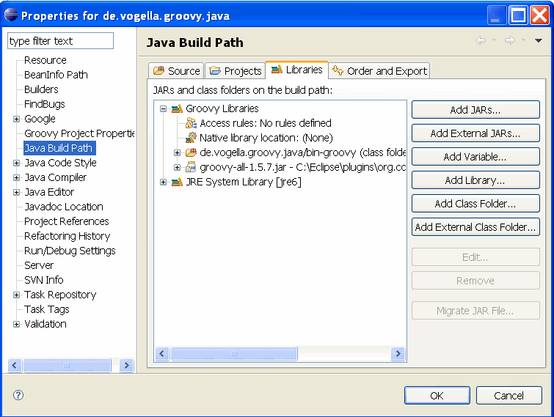554x417 pixels.
Task: Select FindBugs settings item
Action: point(45,104)
